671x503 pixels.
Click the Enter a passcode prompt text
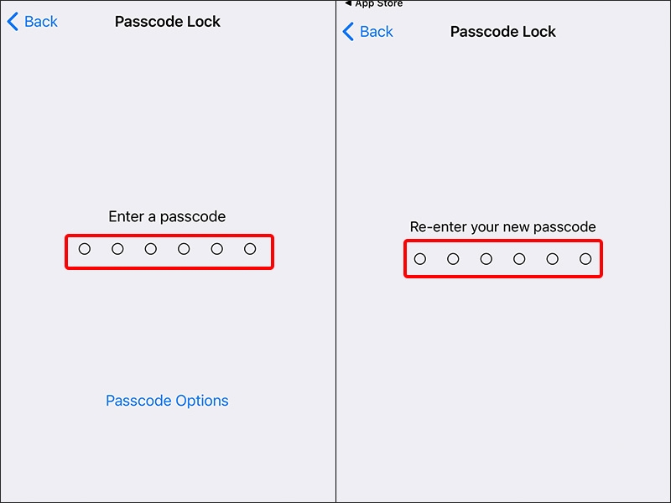167,216
